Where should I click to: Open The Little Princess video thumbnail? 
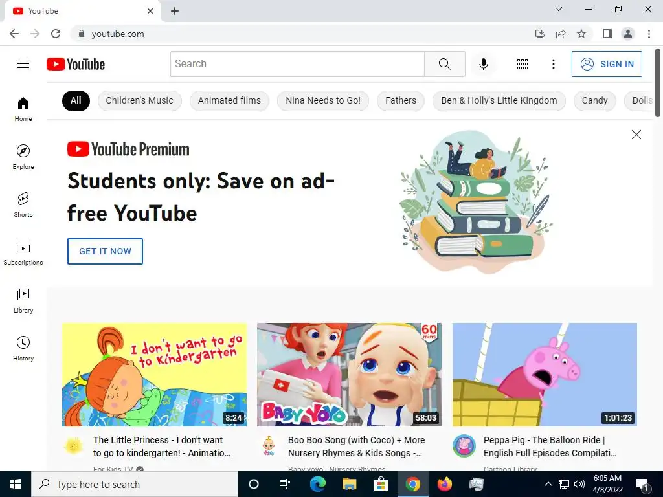click(x=154, y=375)
